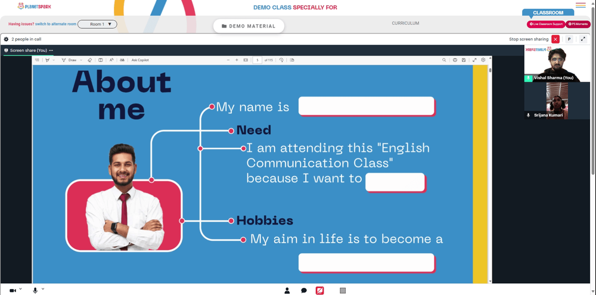Open Screen share more options ellipsis
Screen dimensions: 596x295
51,50
